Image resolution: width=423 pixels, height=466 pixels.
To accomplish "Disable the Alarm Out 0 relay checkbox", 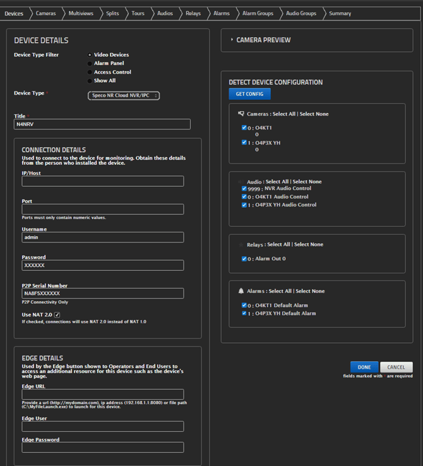I will [x=244, y=259].
